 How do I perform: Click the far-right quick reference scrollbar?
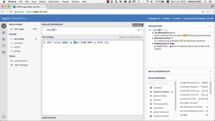tap(211, 88)
